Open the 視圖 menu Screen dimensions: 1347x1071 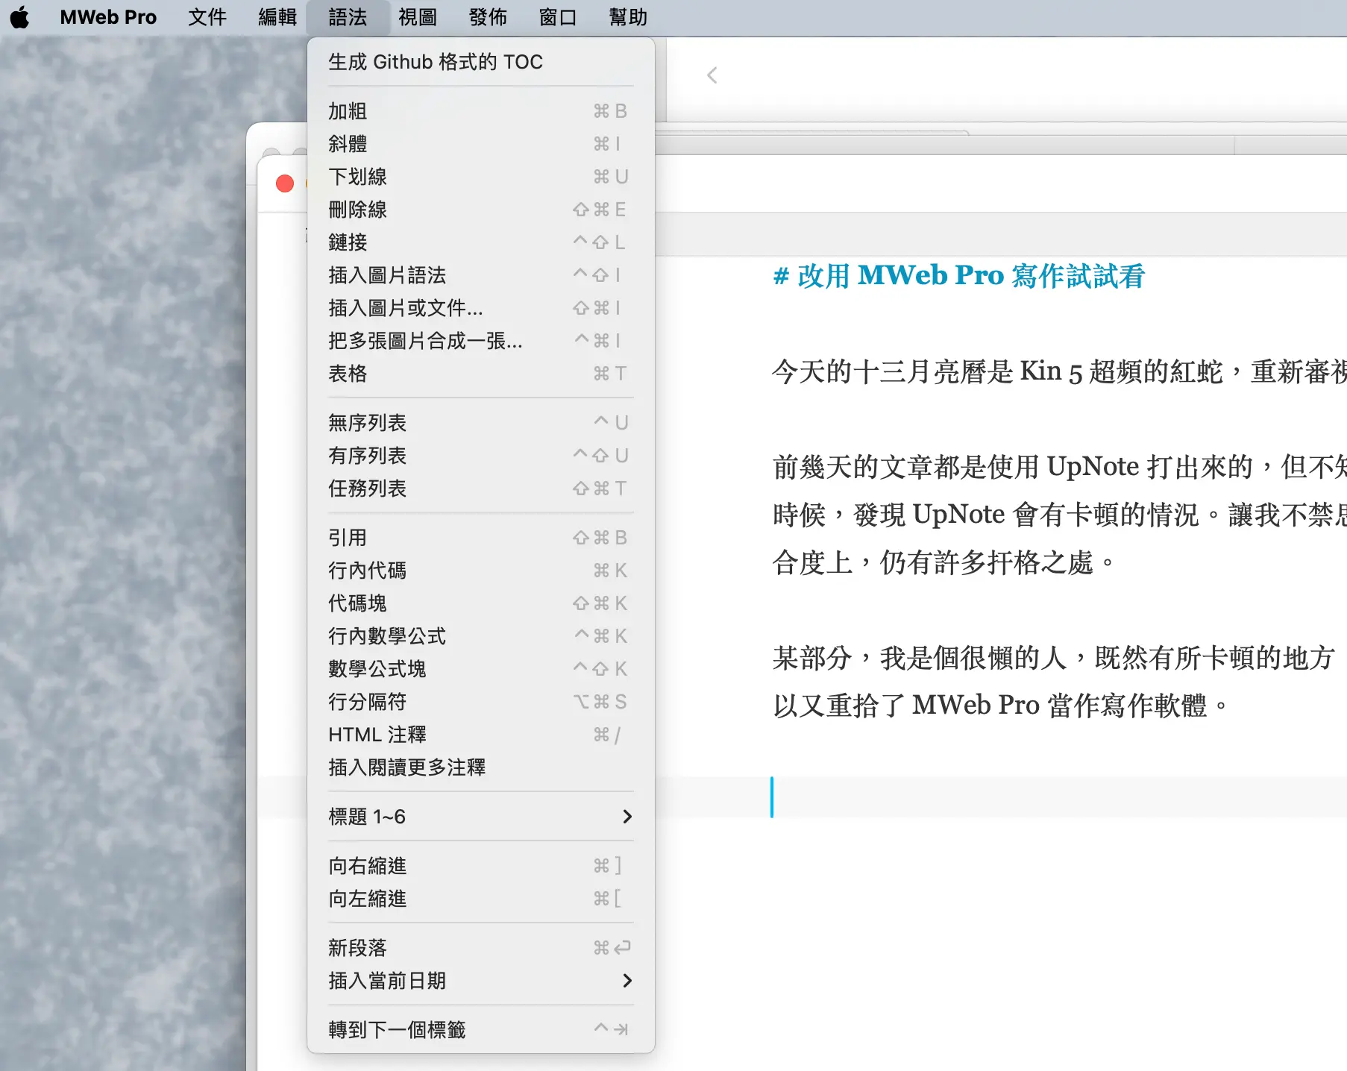(418, 17)
